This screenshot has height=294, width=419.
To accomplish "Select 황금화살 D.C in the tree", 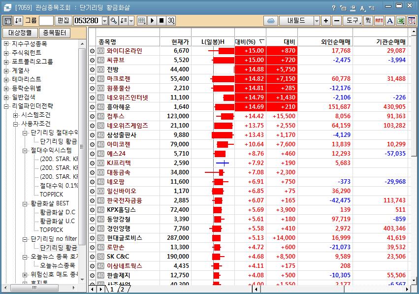I will [58, 212].
